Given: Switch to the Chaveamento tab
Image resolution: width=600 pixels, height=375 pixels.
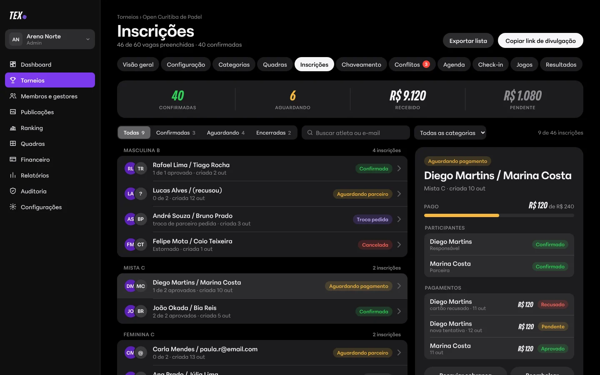Looking at the screenshot, I should click(x=361, y=64).
